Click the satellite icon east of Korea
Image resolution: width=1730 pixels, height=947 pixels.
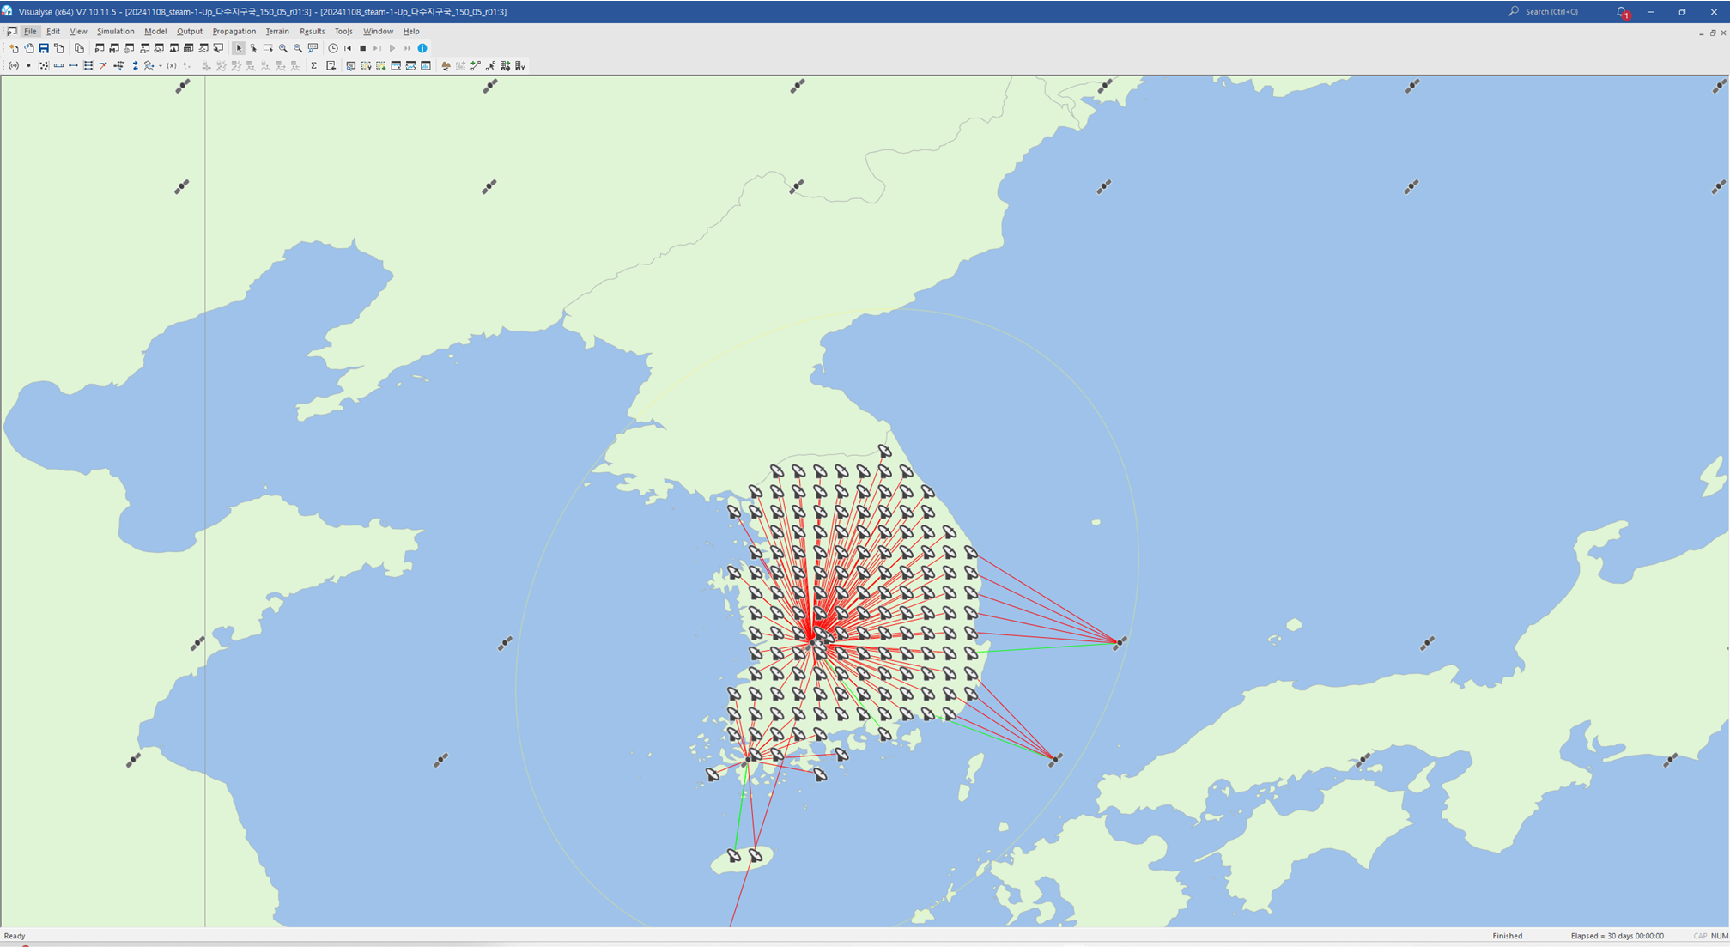1120,642
